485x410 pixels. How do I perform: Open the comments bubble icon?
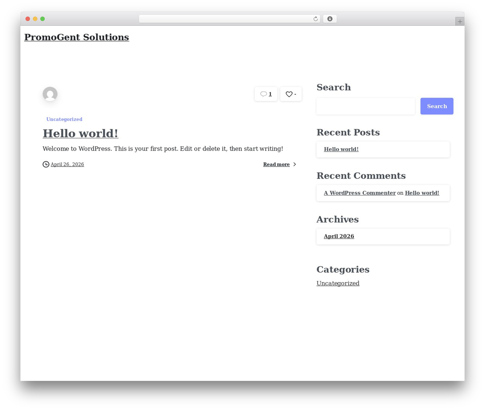pyautogui.click(x=263, y=94)
